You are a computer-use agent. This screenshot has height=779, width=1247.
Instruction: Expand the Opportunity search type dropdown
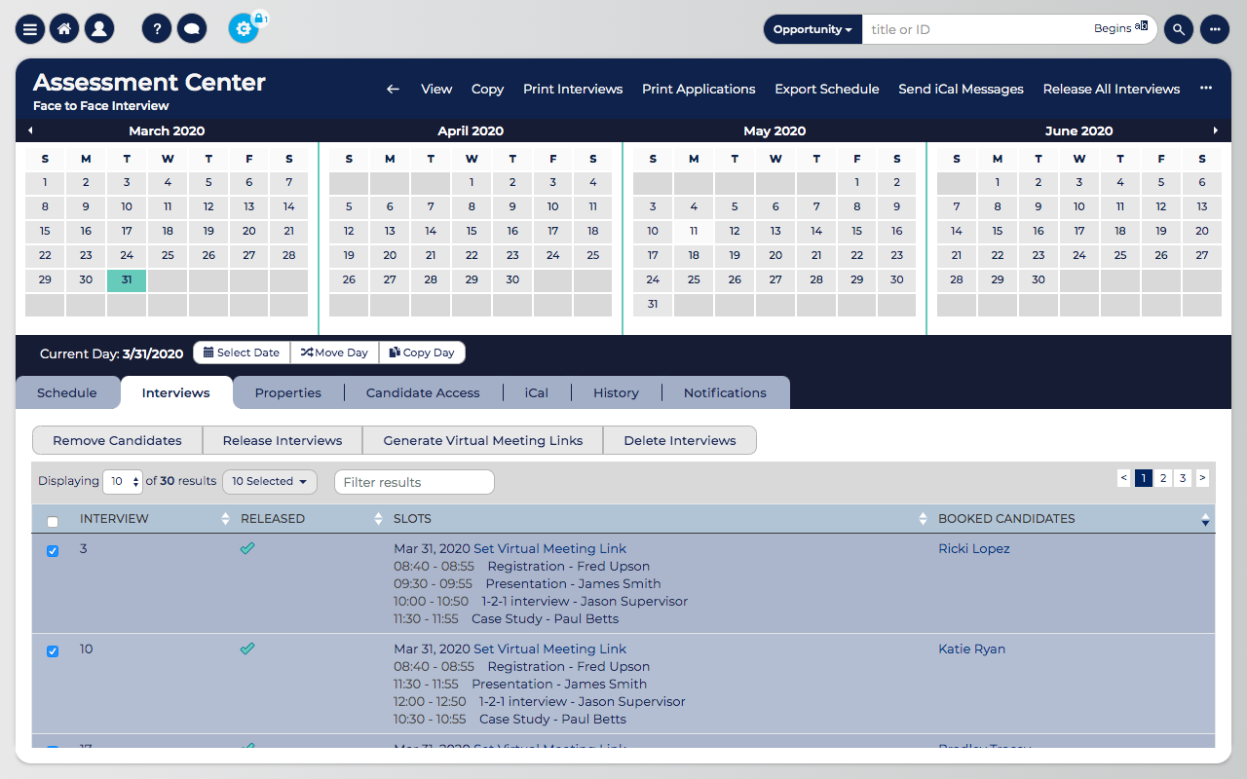[812, 29]
